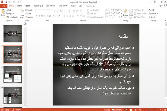Click the Save icon in quick access toolbar
The image size is (167, 111).
6,2
